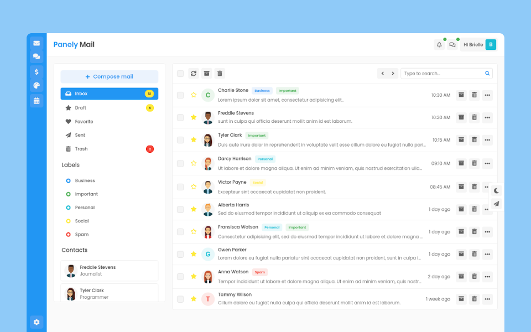Open the calendar icon in left sidebar
531x332 pixels.
[37, 101]
